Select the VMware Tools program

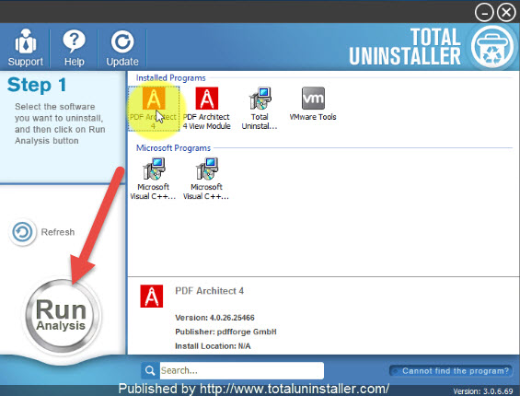[313, 104]
